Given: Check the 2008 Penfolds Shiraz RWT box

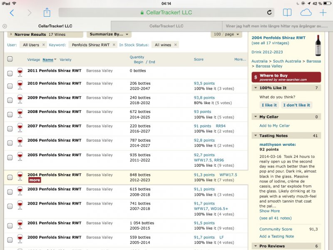Looking at the screenshot, I should click(x=10, y=114).
